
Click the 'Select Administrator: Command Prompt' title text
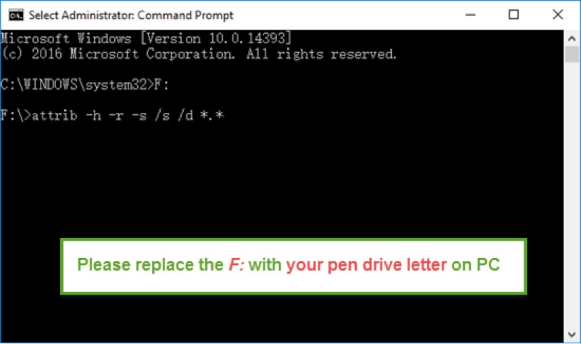(131, 15)
